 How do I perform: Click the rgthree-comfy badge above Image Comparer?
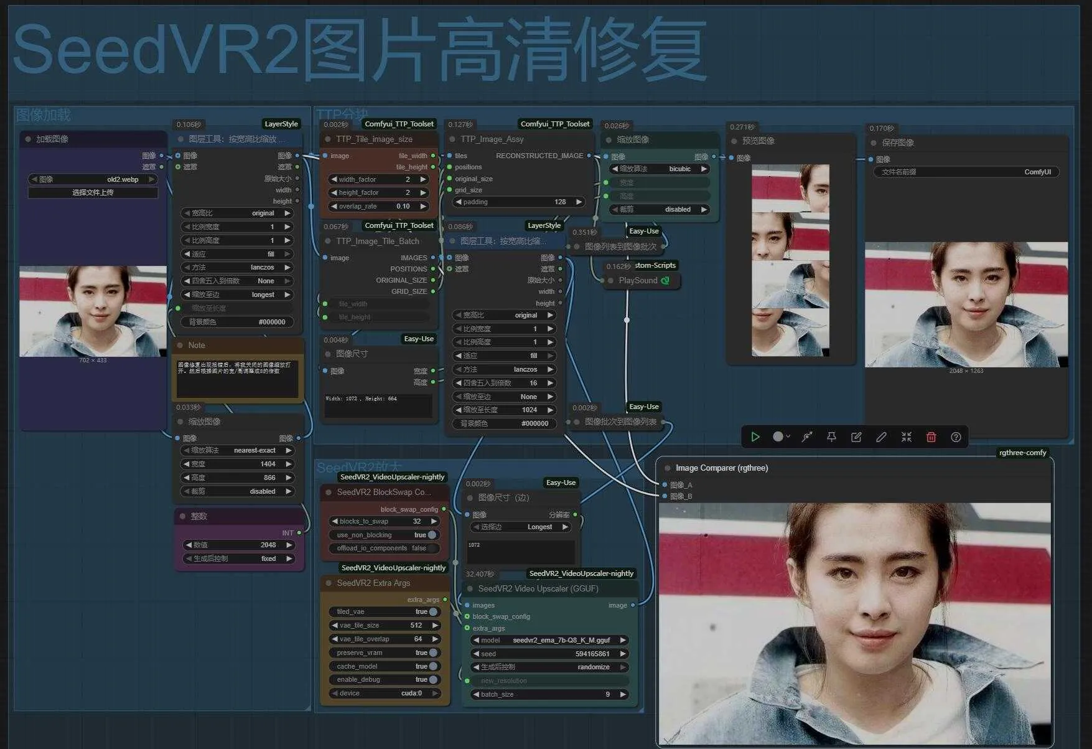tap(1023, 453)
